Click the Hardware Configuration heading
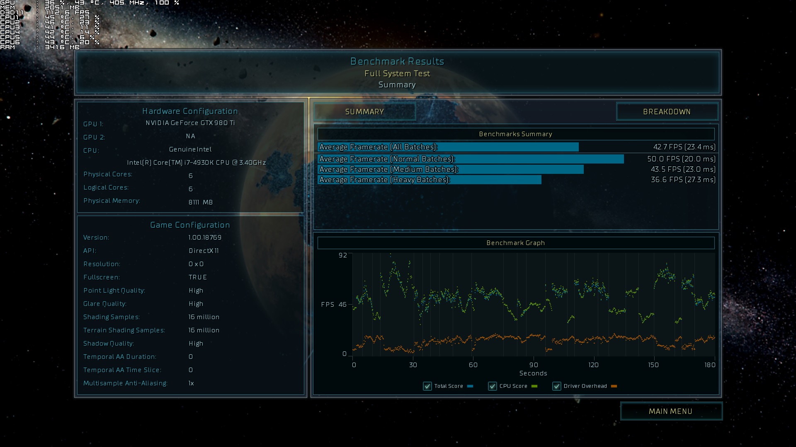Screen dimensions: 796x447 (190, 111)
